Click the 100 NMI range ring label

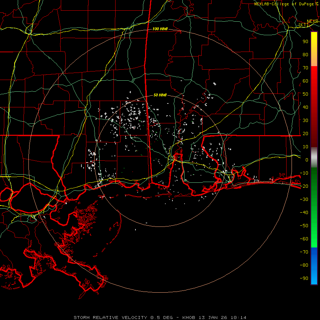[x=160, y=29]
